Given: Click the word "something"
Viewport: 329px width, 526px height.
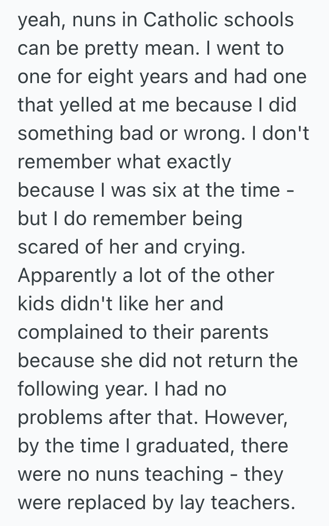Looking at the screenshot, I should click(x=65, y=134).
